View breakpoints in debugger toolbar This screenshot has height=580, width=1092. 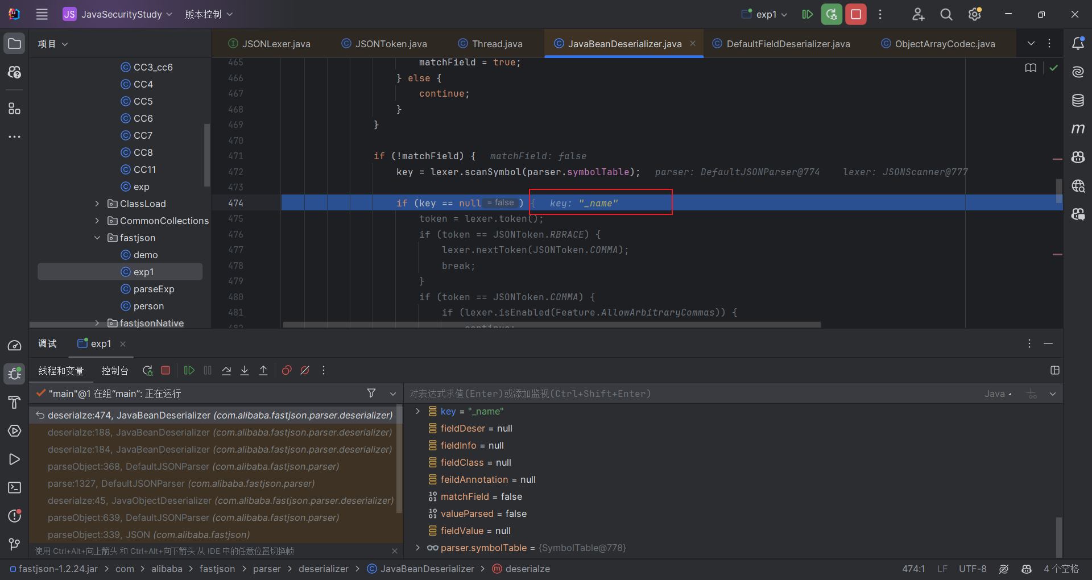(x=287, y=371)
